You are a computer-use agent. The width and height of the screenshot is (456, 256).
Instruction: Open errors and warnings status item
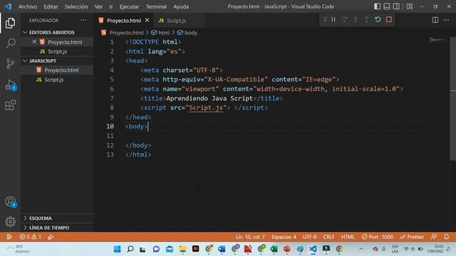(x=30, y=237)
